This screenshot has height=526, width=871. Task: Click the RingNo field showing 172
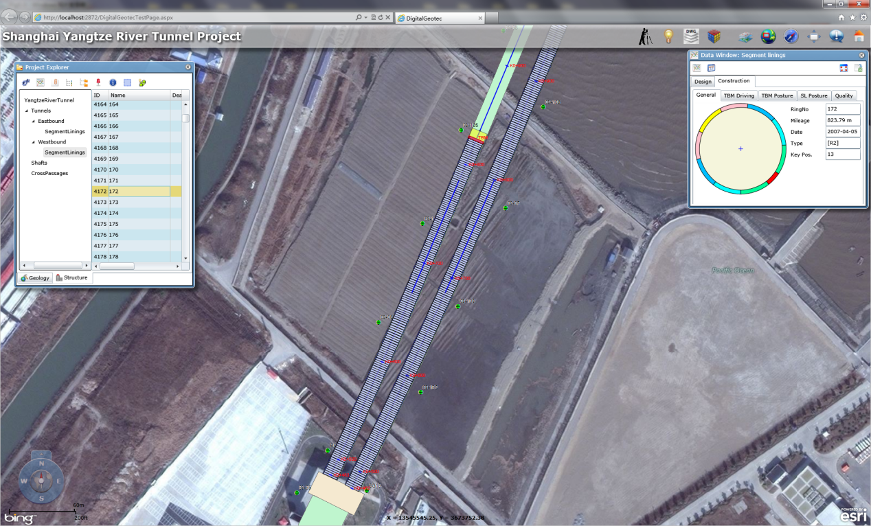click(x=843, y=108)
